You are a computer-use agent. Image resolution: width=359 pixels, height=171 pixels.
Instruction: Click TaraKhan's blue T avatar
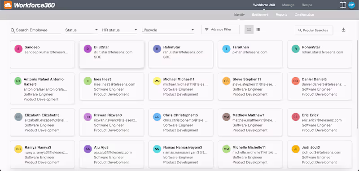pos(226,49)
